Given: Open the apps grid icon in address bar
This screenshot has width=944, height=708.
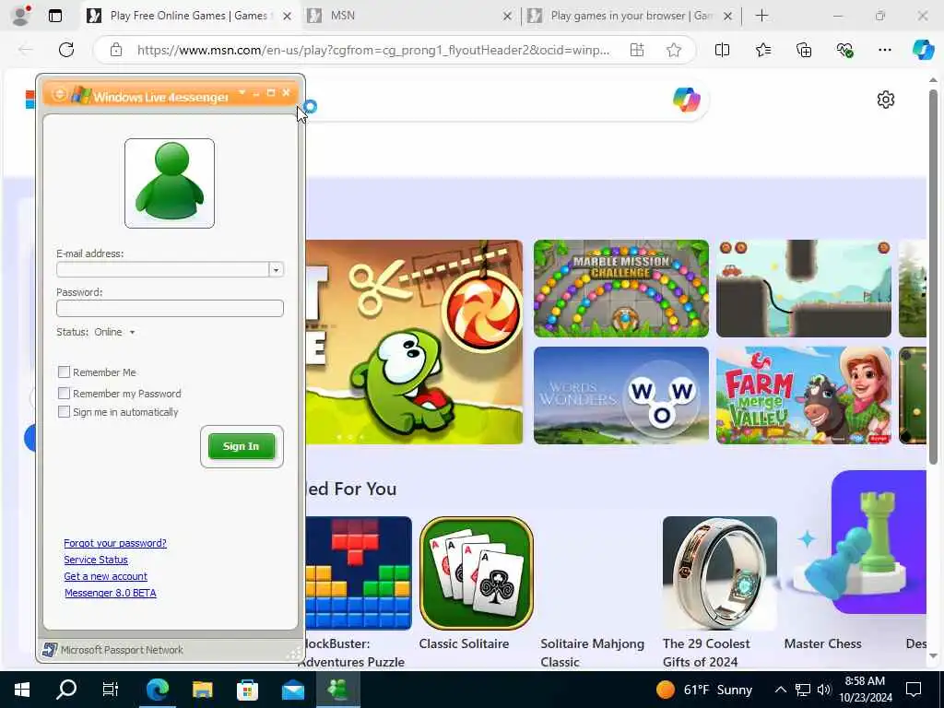Looking at the screenshot, I should [x=636, y=50].
